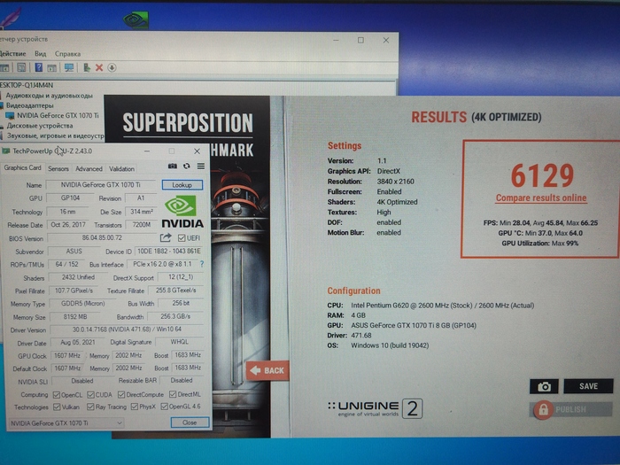Image resolution: width=620 pixels, height=465 pixels.
Task: Click the BIOS save/share arrow icon
Action: [166, 237]
